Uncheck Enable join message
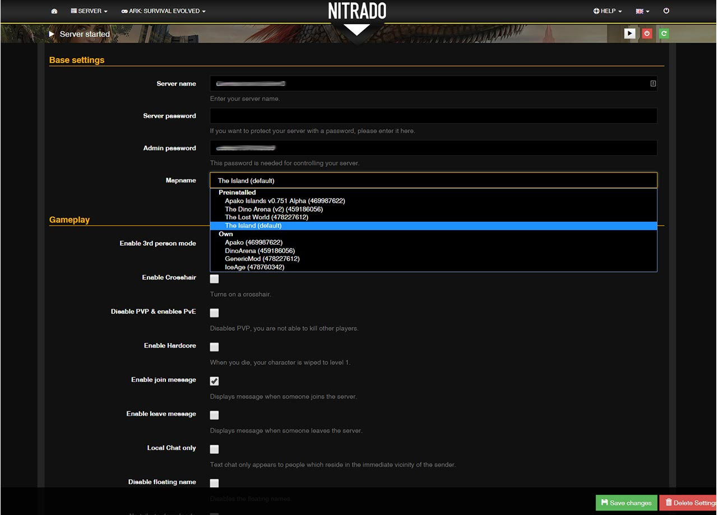 214,381
